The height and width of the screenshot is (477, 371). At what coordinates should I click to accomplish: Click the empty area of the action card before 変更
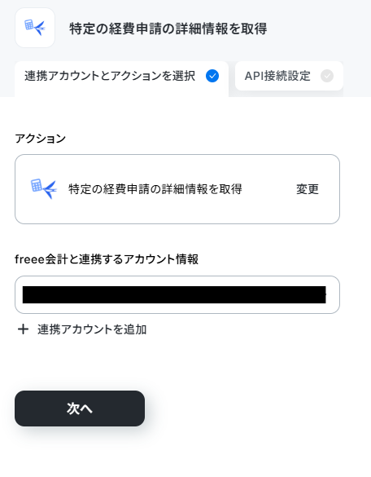pos(268,189)
